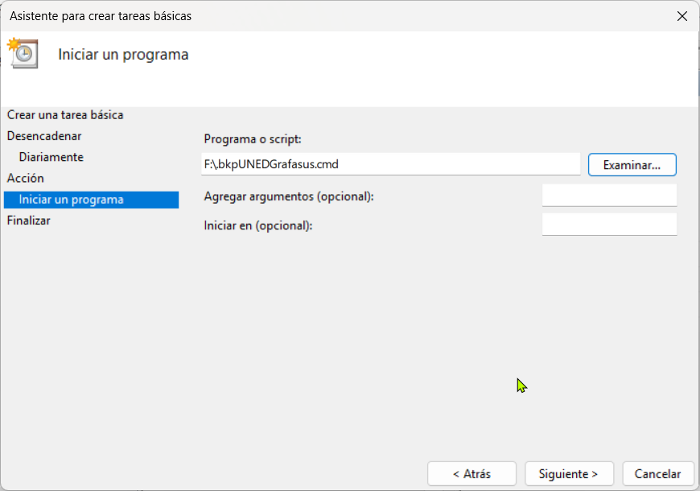Select the 'Desencadenar' step in the sidebar

pos(44,136)
